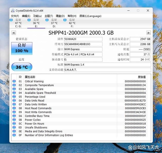Select the E: disk tab at 36 °C
Image resolution: width=162 pixels, height=153 pixels.
[x=36, y=23]
